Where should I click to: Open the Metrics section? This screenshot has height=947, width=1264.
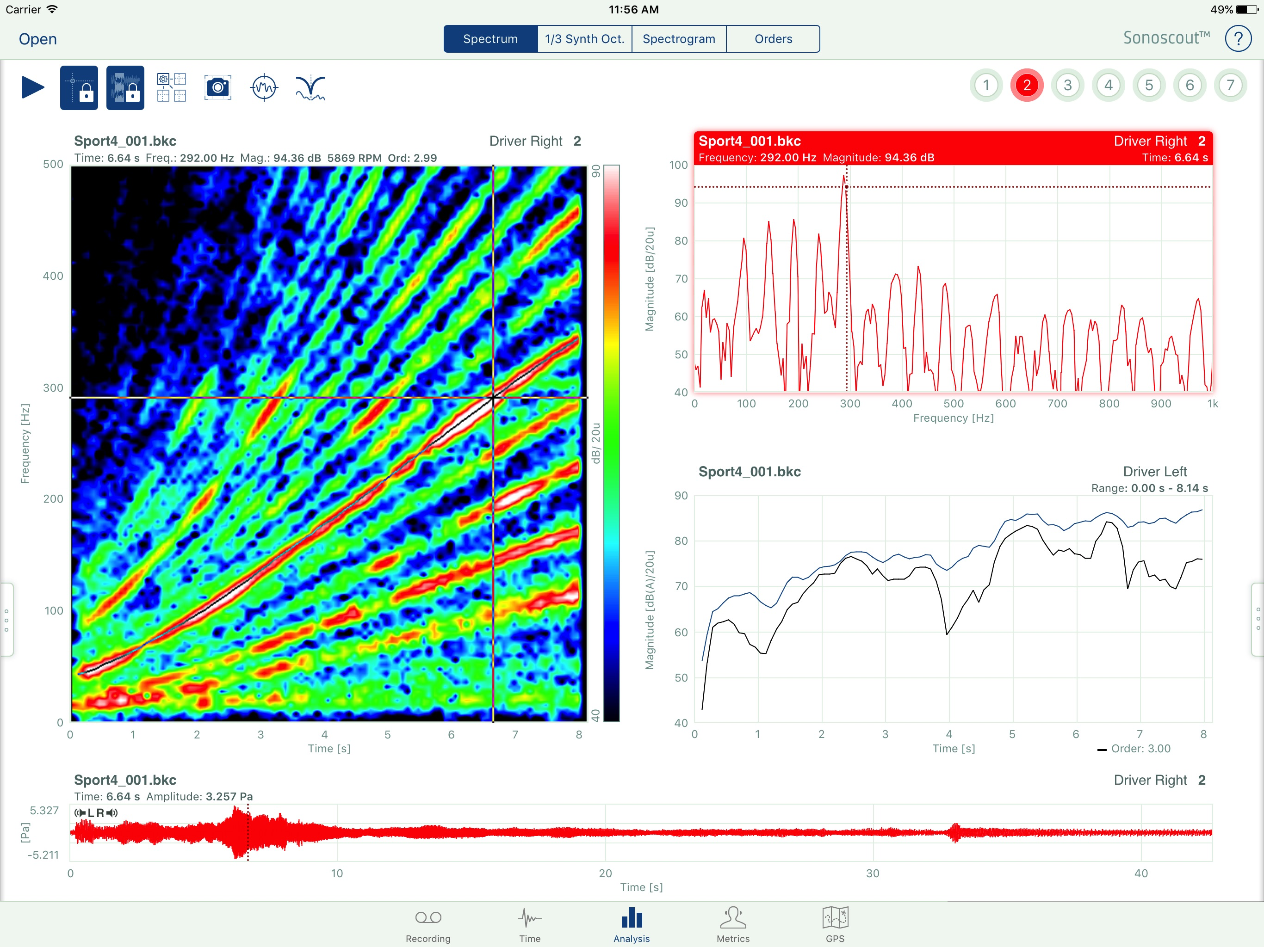[x=733, y=925]
